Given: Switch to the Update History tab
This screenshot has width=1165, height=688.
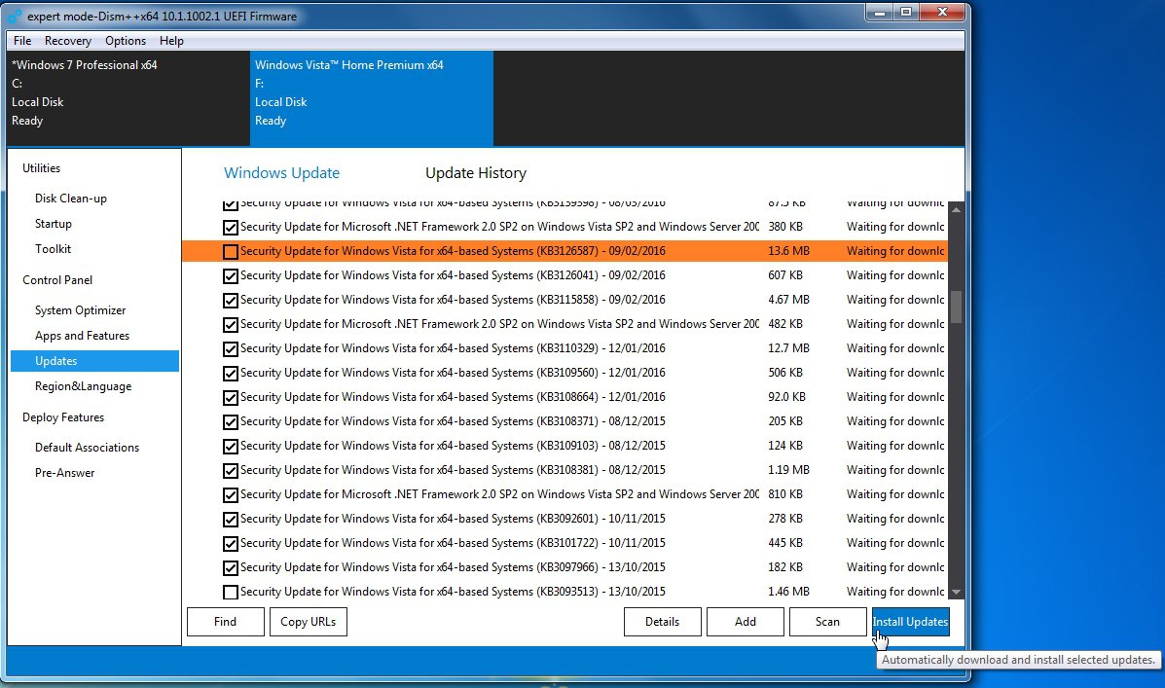Looking at the screenshot, I should pyautogui.click(x=476, y=173).
